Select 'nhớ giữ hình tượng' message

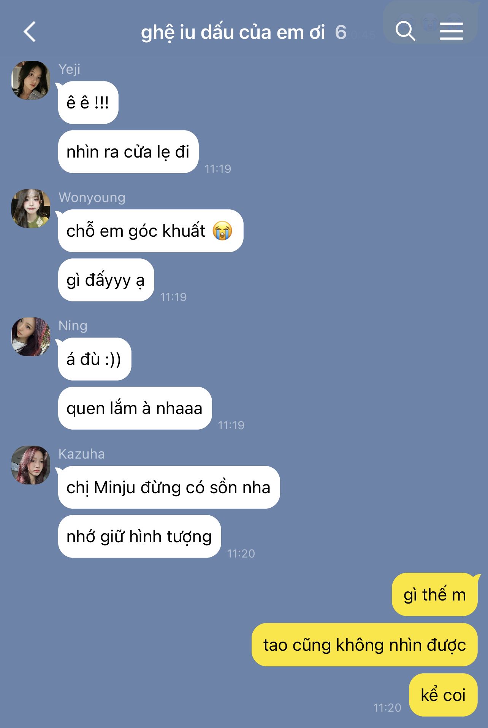[139, 537]
